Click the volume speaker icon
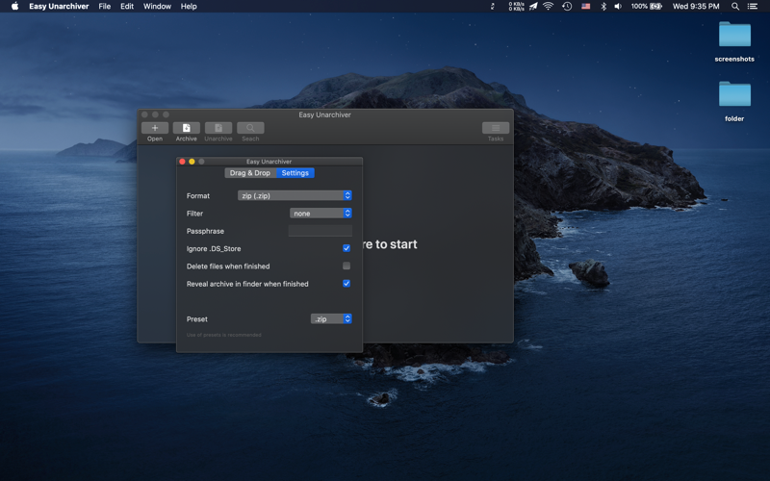The height and width of the screenshot is (481, 770). tap(618, 7)
